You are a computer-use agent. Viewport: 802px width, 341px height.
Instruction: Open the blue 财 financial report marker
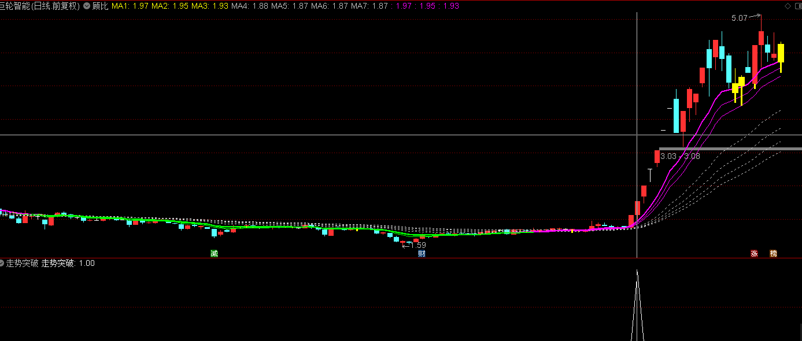[x=422, y=253]
